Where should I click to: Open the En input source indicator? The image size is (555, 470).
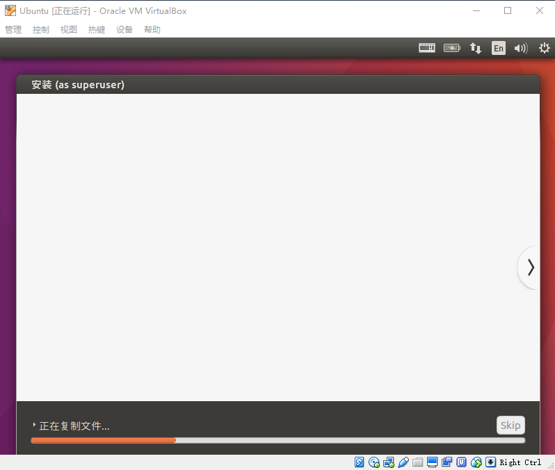tap(498, 48)
